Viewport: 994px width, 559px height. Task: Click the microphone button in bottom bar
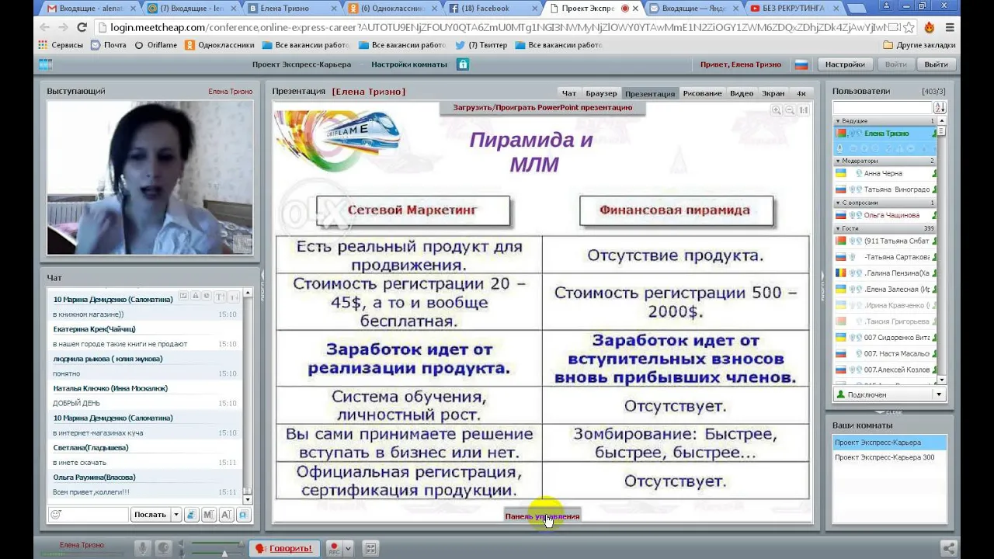(x=142, y=548)
